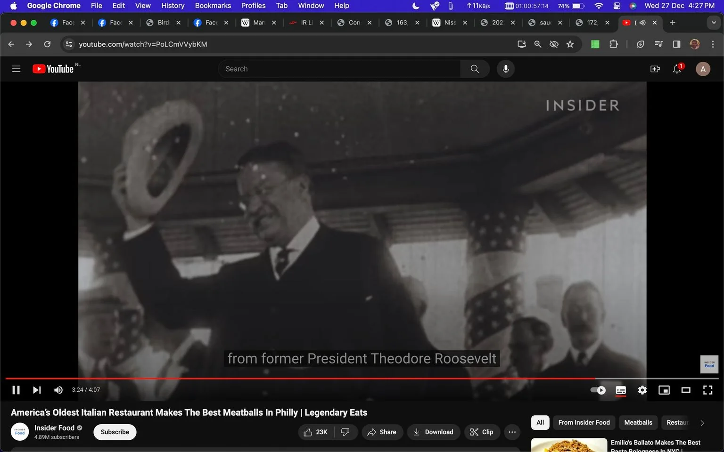
Task: Go forward in Chrome
Action: (x=29, y=44)
